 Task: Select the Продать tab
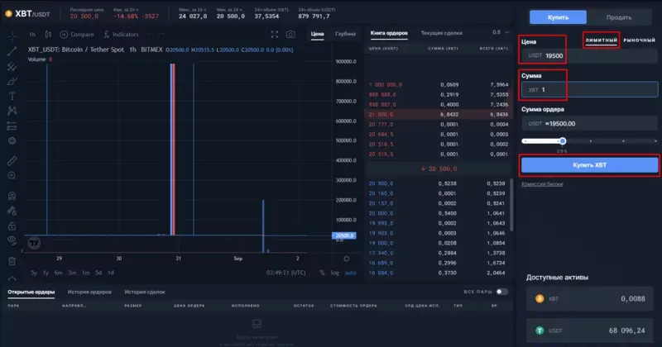[x=619, y=17]
